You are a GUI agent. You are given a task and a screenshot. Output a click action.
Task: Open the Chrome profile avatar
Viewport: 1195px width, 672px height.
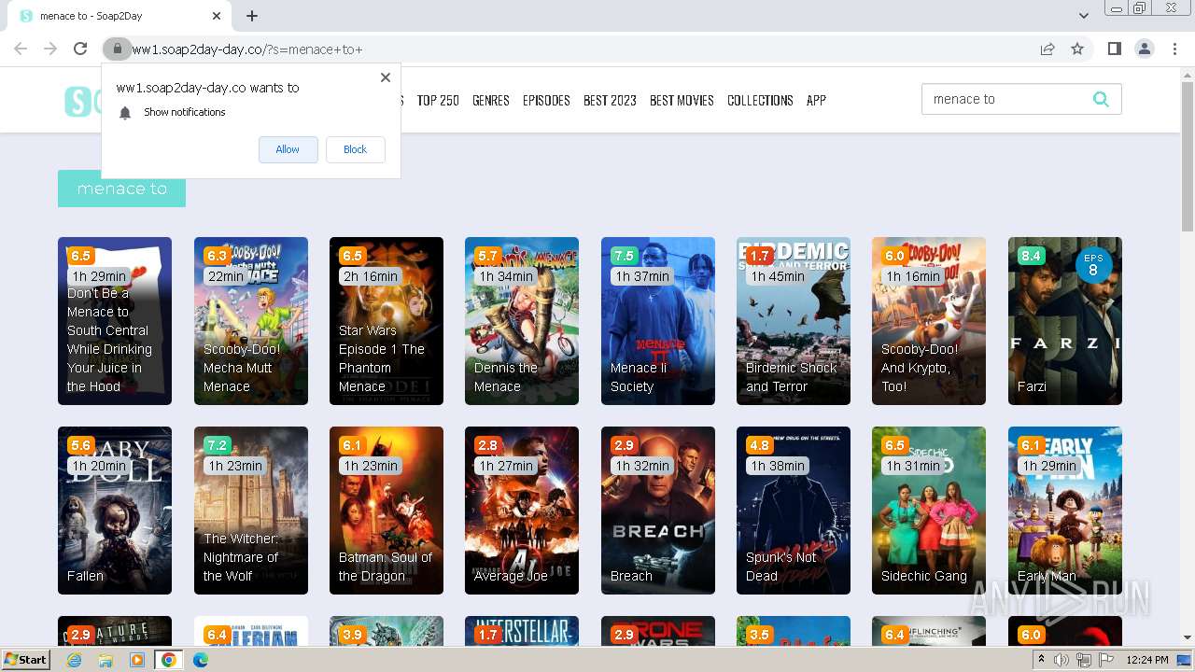click(x=1144, y=49)
